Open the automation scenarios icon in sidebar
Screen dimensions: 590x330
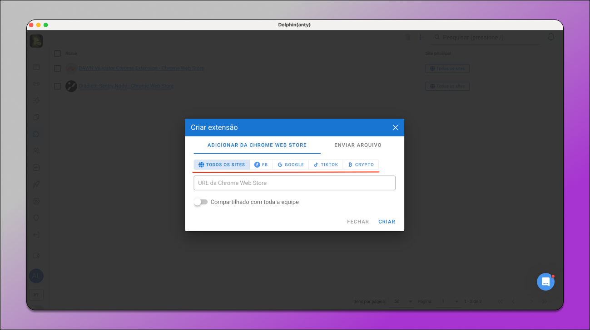pos(36,100)
